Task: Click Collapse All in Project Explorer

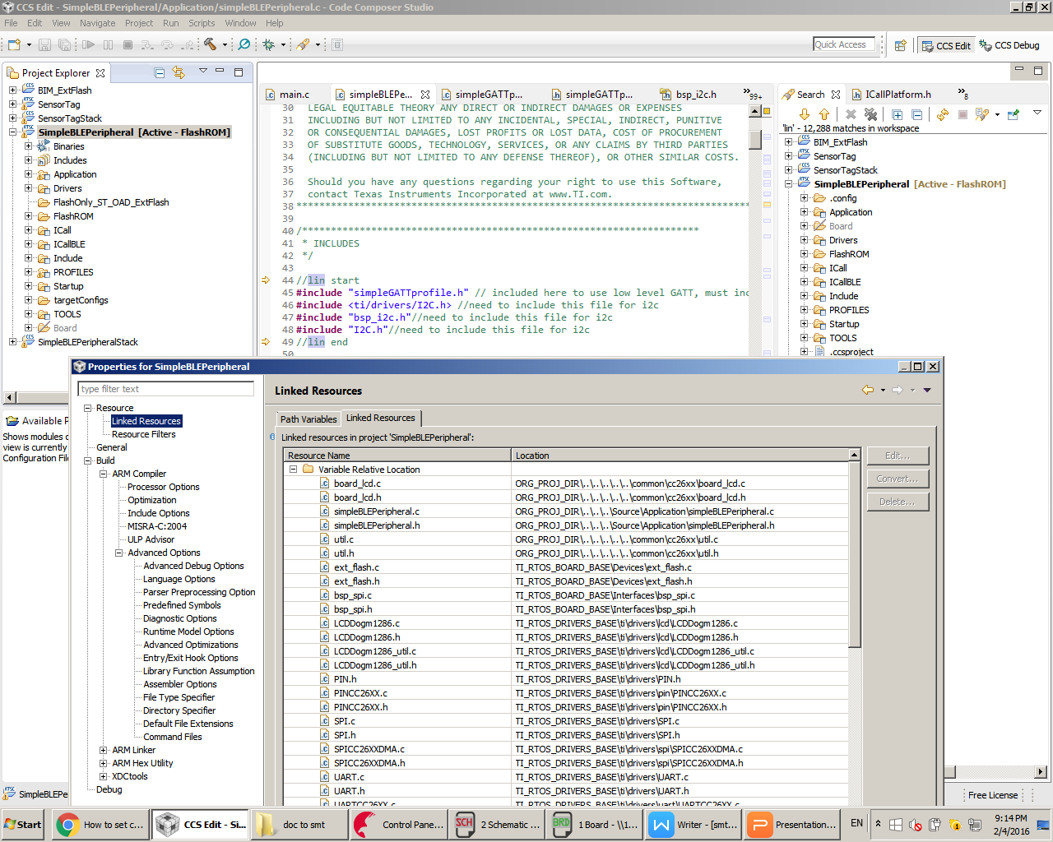Action: pyautogui.click(x=160, y=72)
